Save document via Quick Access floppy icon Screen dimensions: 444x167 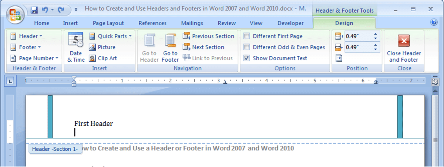coord(34,9)
